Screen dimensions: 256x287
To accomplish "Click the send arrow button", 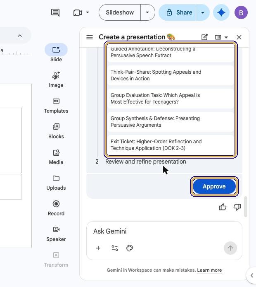I will (x=230, y=248).
